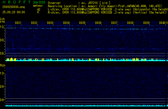The height and width of the screenshot is (109, 168).
Task: Click the Lch channel label
Action: (2, 19)
